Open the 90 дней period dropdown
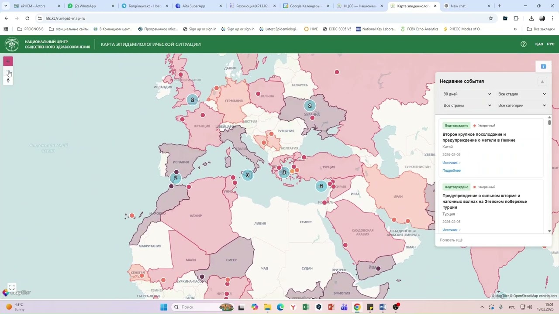 [x=467, y=94]
